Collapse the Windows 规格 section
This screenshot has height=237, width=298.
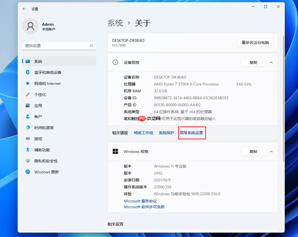pos(271,151)
